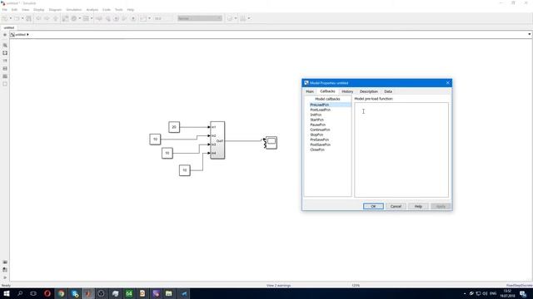Select CloseFcn in callbacks list
Image resolution: width=533 pixels, height=299 pixels.
317,149
